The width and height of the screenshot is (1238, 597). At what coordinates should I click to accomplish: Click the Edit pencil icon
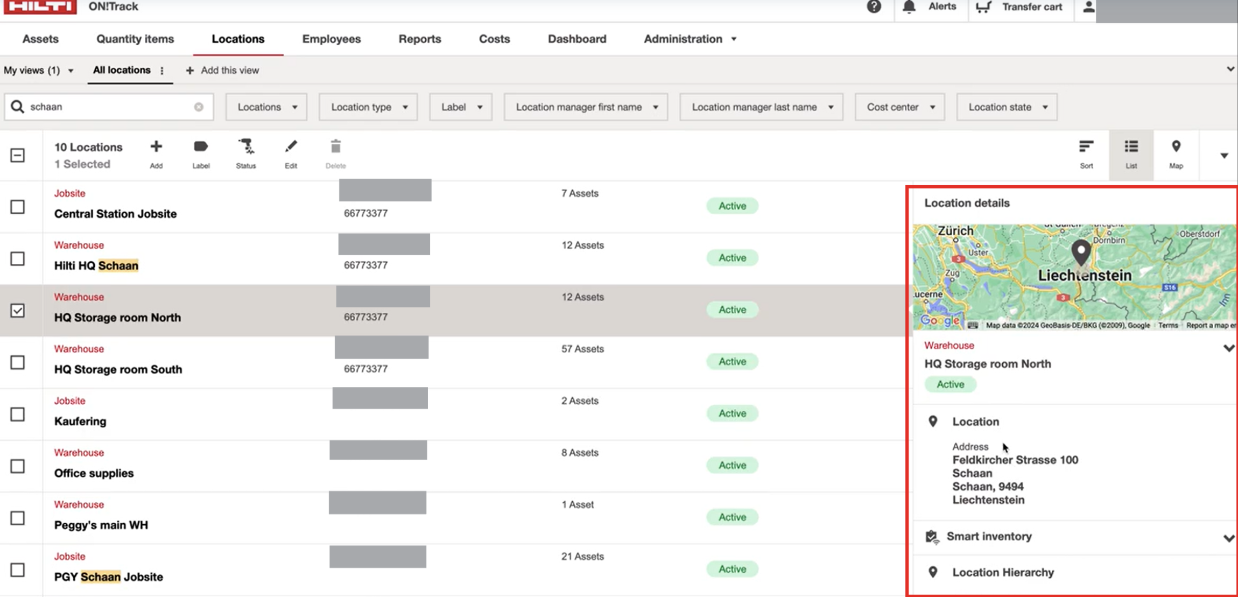pyautogui.click(x=291, y=146)
